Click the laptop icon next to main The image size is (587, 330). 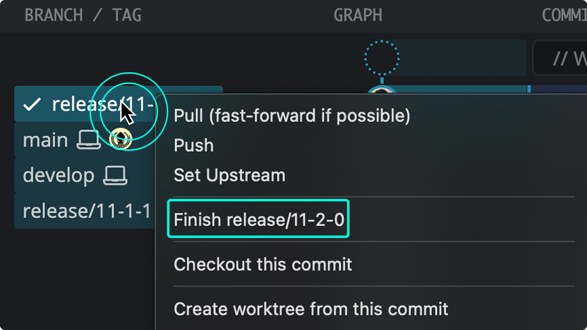point(89,139)
